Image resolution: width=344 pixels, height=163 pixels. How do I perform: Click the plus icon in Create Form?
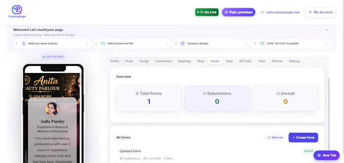tap(294, 138)
